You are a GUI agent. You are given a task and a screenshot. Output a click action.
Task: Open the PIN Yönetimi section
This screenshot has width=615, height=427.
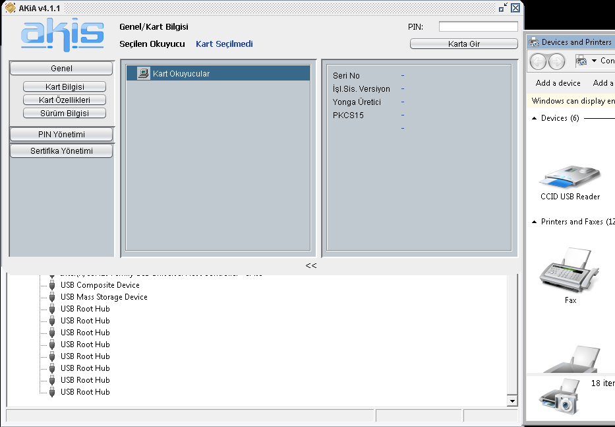tap(61, 135)
